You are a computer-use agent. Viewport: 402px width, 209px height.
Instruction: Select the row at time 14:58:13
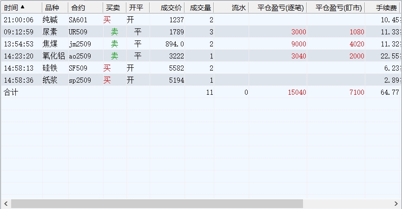(201, 68)
